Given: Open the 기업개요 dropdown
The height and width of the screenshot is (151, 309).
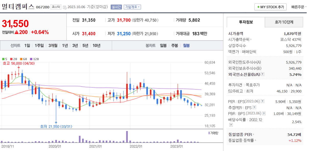Looking at the screenshot, I should tap(132, 7).
